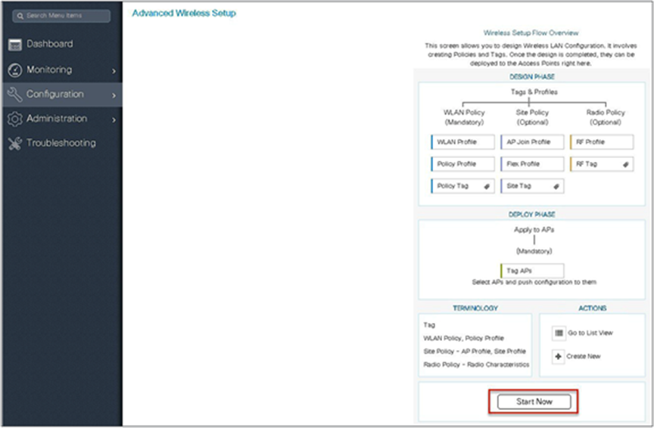Select the Configuration menu item

pos(62,95)
